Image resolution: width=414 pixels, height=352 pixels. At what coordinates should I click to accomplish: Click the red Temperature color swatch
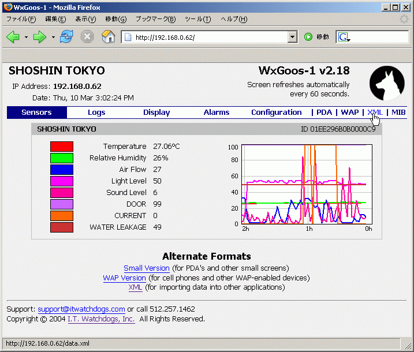click(62, 147)
